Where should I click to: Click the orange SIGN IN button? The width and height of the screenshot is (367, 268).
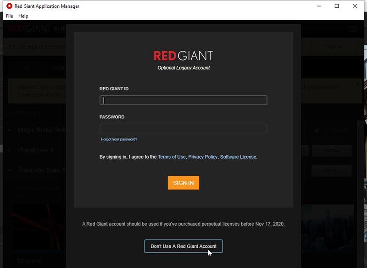tap(183, 183)
